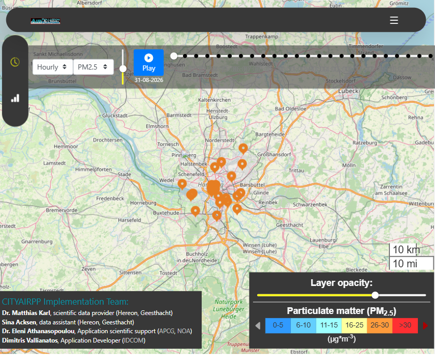Viewport: 435px width, 355px height.
Task: Open the hamburger menu in the top bar
Action: click(394, 20)
